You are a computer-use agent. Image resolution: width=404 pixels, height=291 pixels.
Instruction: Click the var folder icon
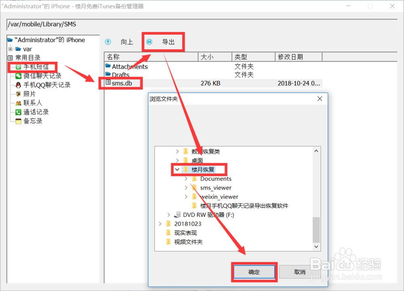tap(18, 49)
